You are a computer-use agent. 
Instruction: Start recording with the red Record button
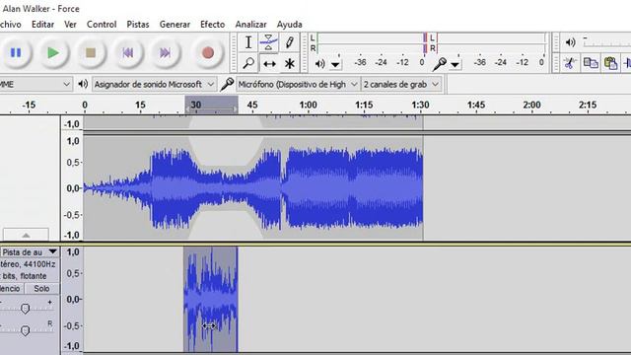click(208, 52)
